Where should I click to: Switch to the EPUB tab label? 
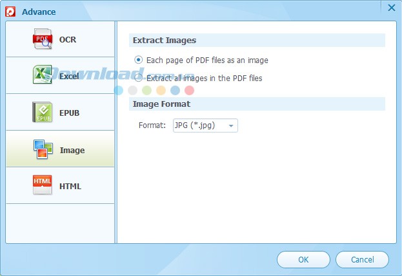(70, 113)
